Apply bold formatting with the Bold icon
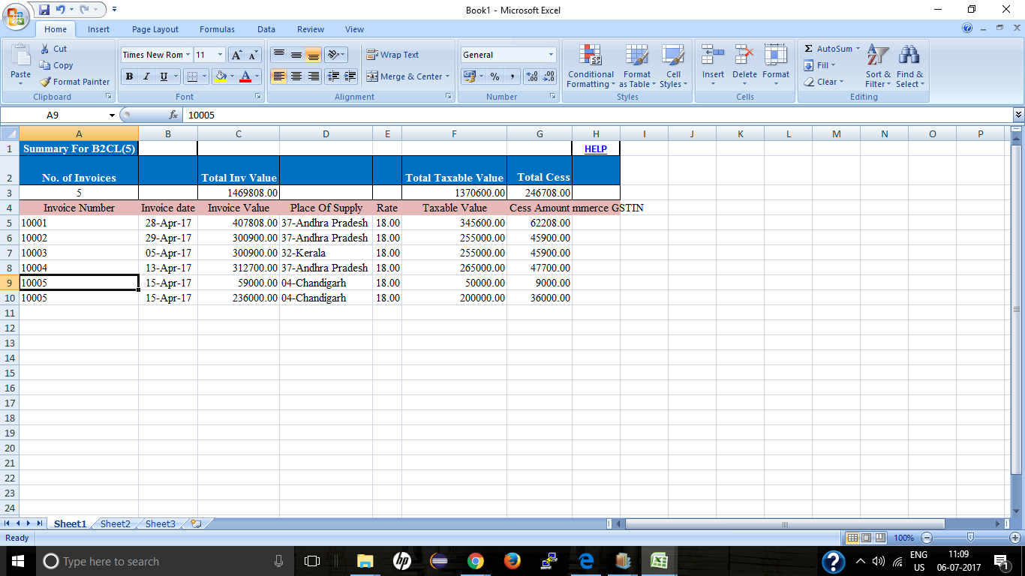Screen dimensions: 1025x576 tap(128, 77)
